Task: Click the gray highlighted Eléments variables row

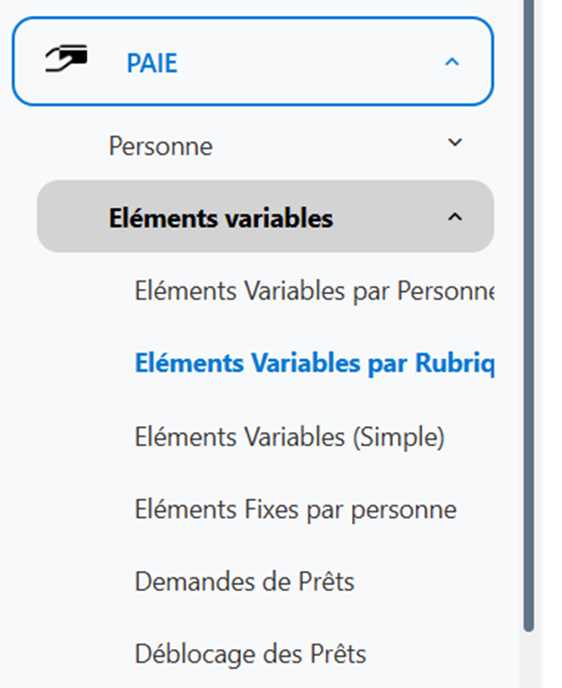Action: point(265,216)
